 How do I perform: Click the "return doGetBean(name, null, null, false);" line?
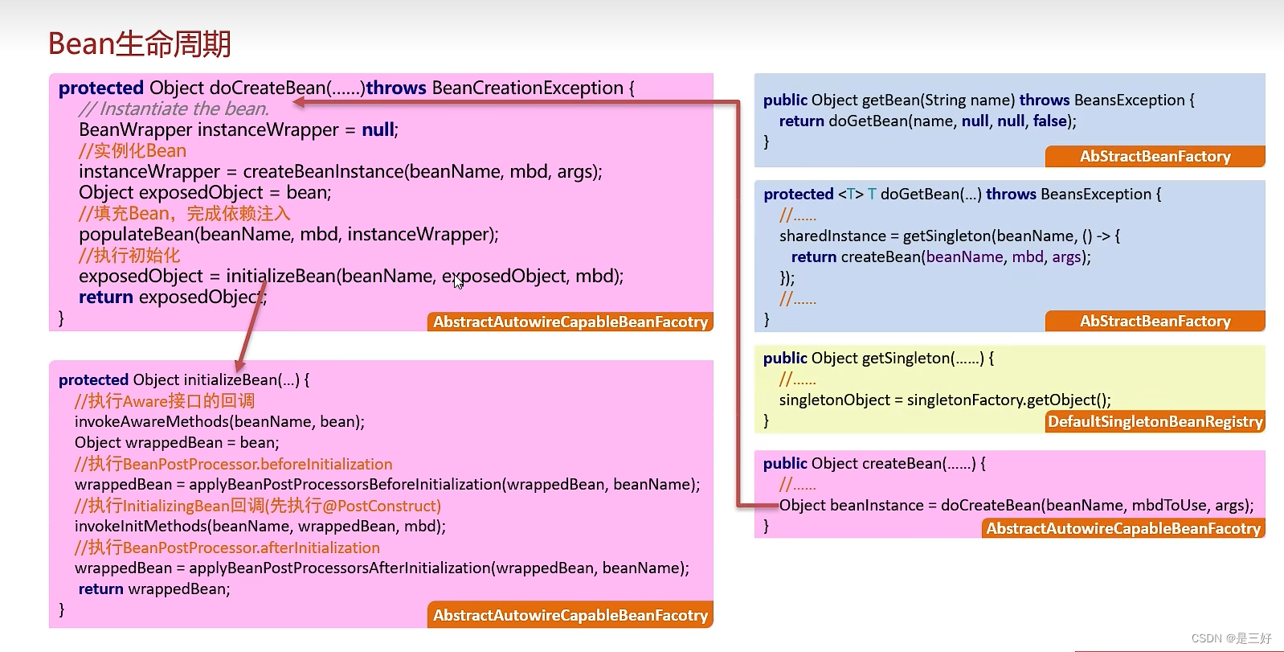click(928, 121)
